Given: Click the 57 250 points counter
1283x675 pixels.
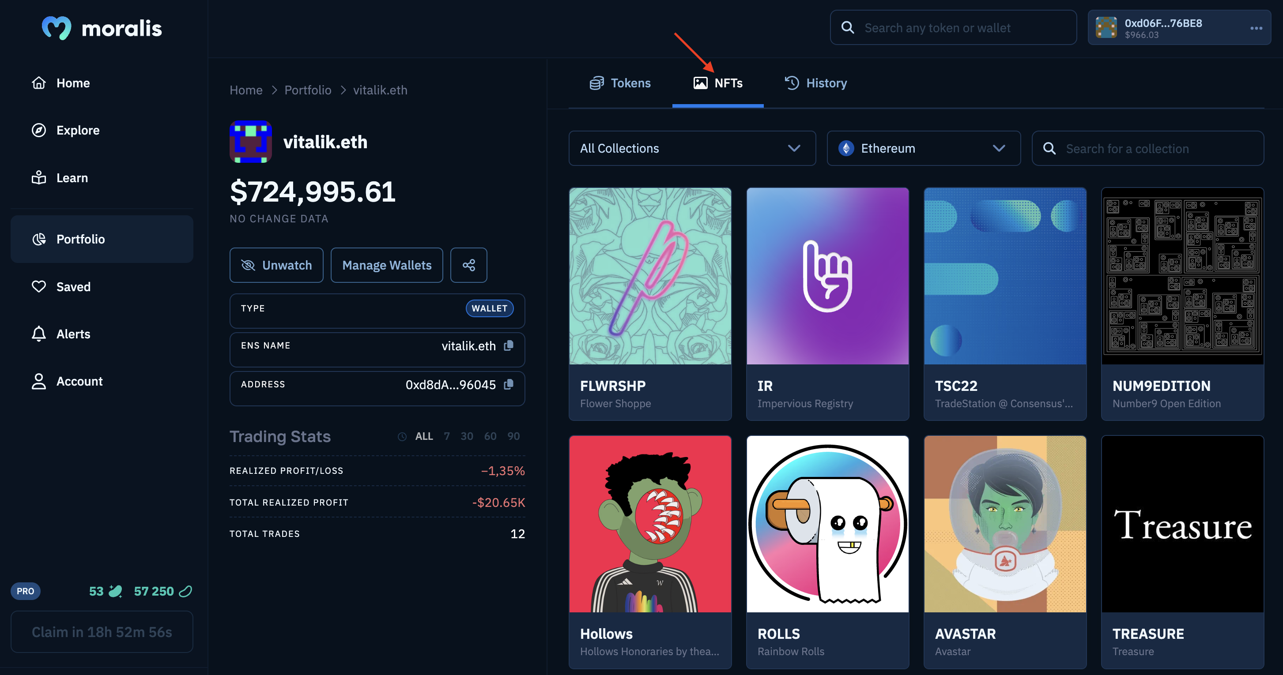Looking at the screenshot, I should (x=163, y=591).
